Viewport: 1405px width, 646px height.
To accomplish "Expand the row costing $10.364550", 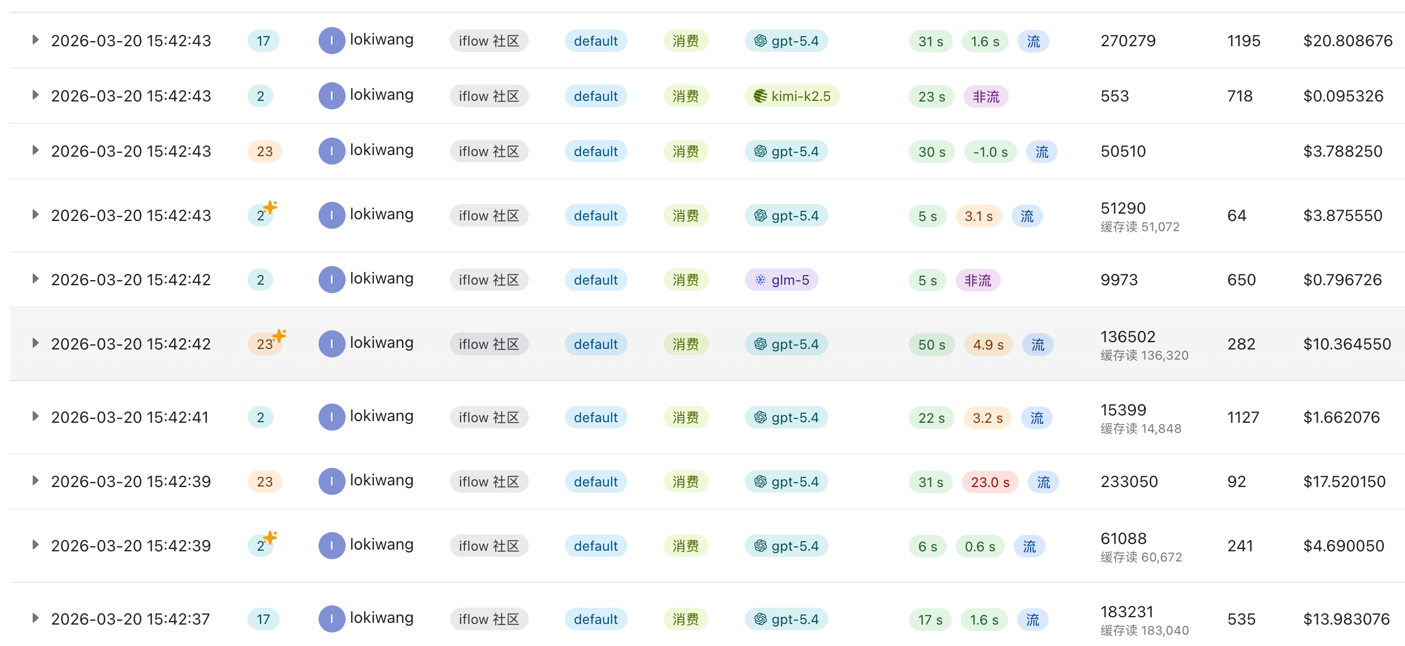I will [x=36, y=343].
